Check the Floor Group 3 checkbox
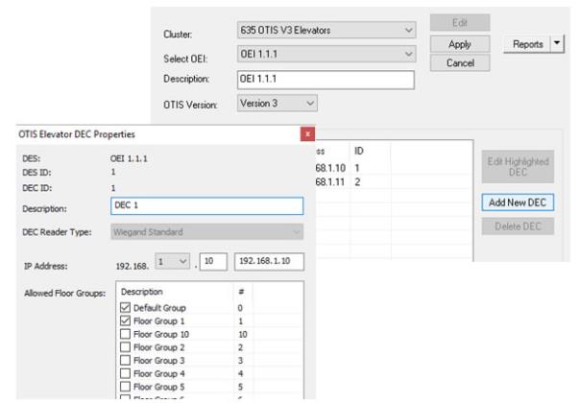 click(125, 360)
